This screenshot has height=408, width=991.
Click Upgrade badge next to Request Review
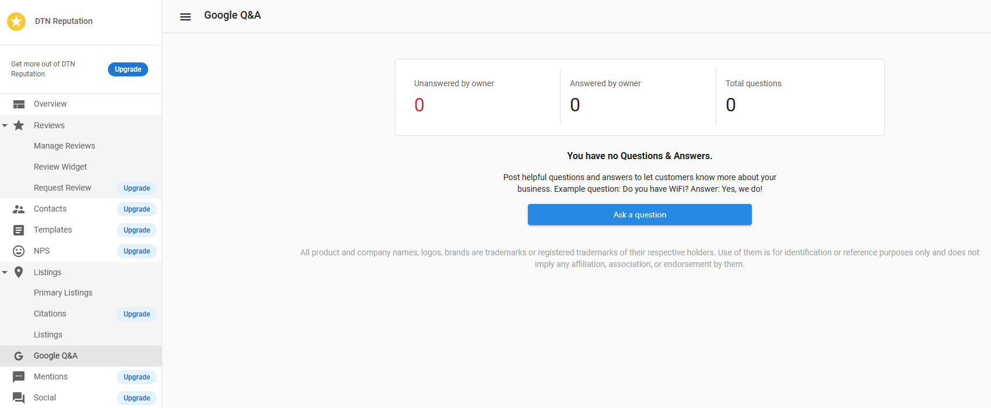coord(137,188)
